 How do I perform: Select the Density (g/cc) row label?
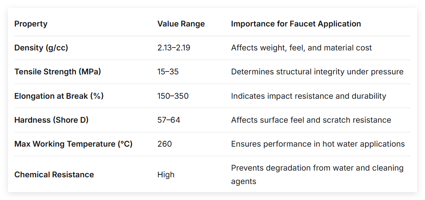tap(41, 48)
